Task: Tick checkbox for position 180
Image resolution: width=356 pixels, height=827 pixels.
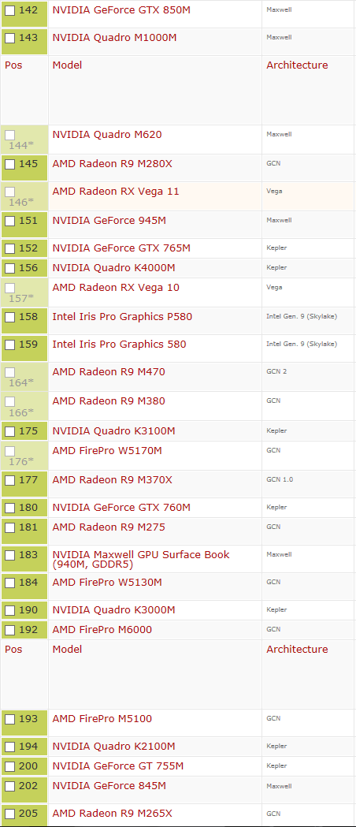Action: (x=10, y=508)
